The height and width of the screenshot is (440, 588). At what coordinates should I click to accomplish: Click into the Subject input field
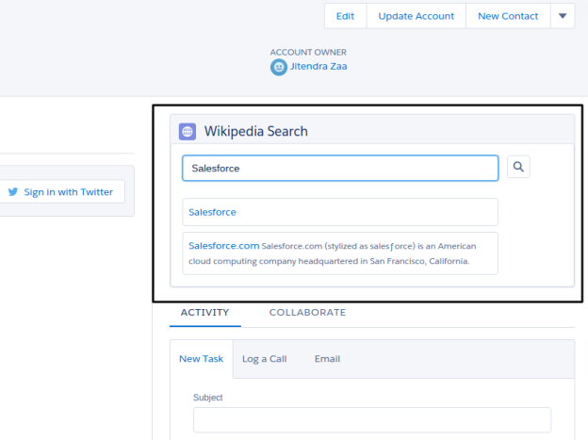[372, 420]
